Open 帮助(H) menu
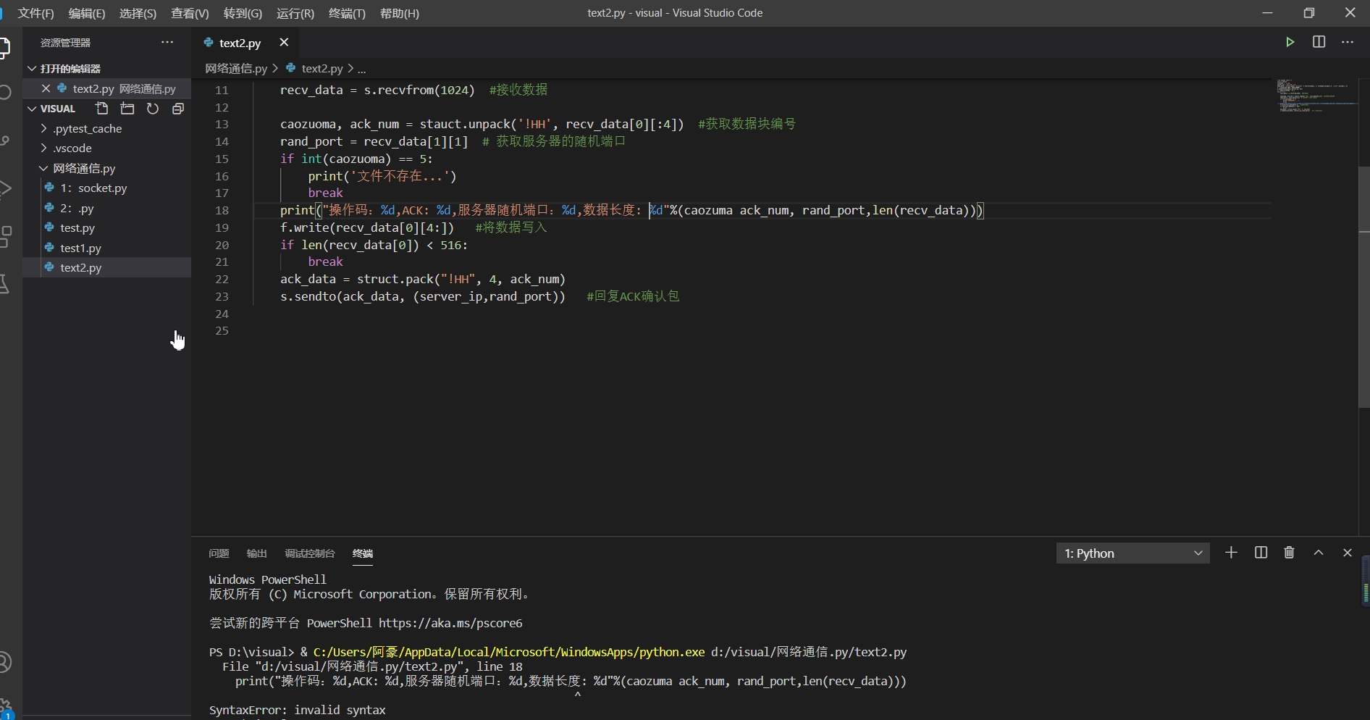The width and height of the screenshot is (1370, 720). coord(400,13)
